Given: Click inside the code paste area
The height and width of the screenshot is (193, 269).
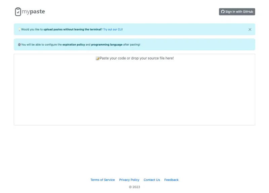Looking at the screenshot, I should [134, 89].
